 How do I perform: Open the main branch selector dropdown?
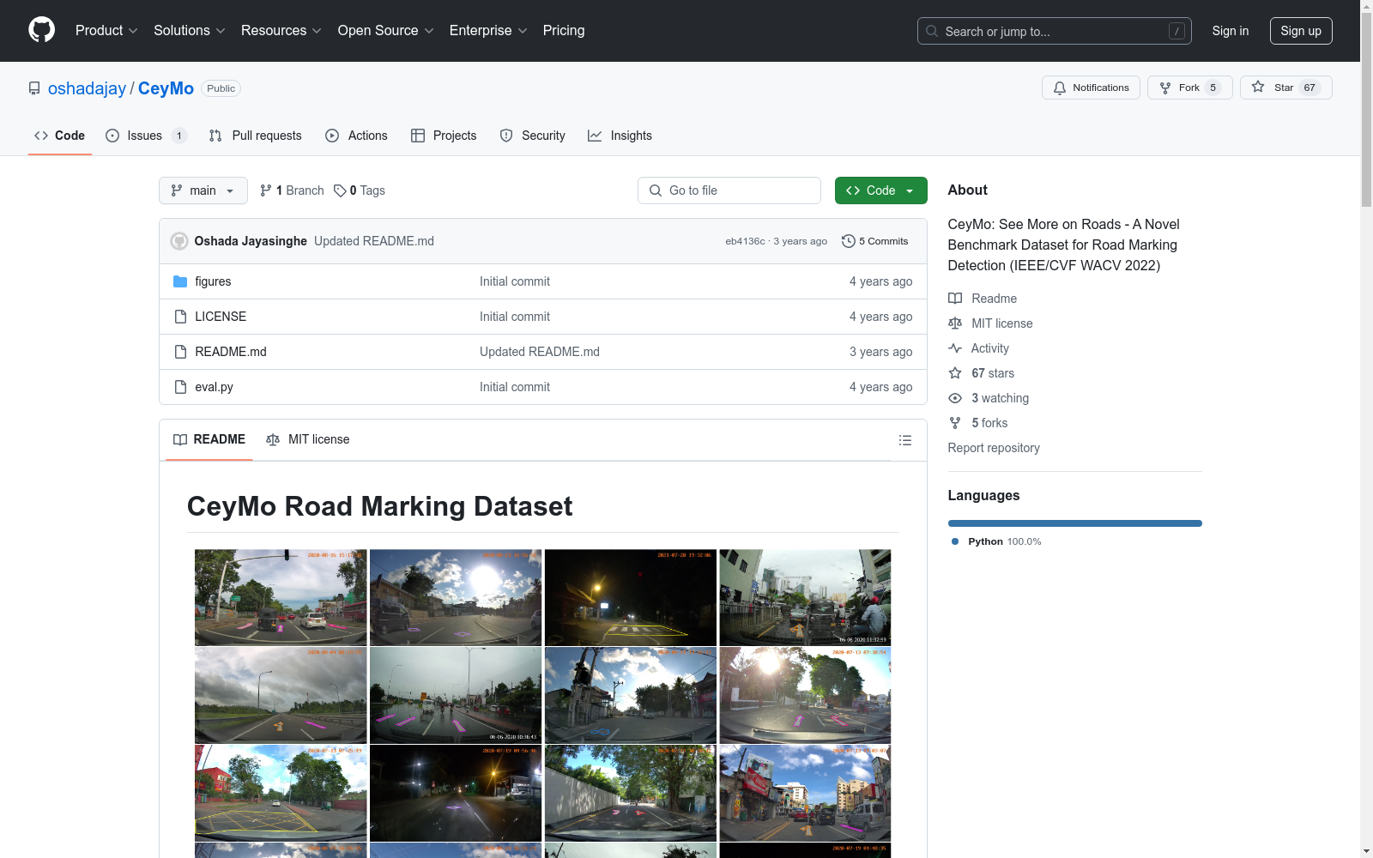pos(203,190)
